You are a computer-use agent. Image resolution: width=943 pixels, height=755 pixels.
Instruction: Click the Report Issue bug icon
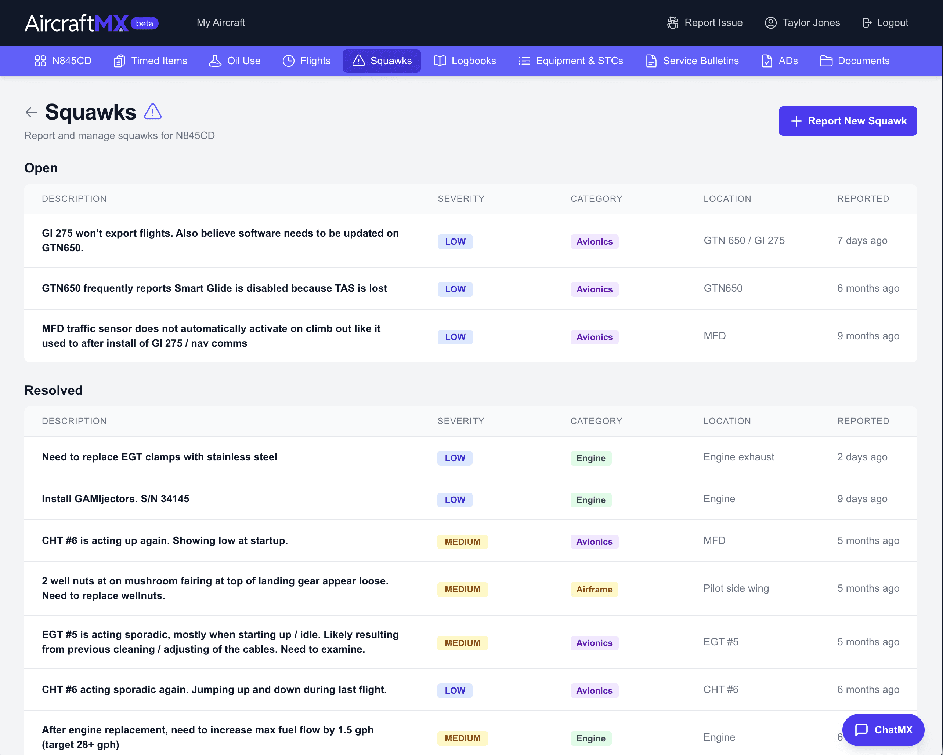click(672, 22)
